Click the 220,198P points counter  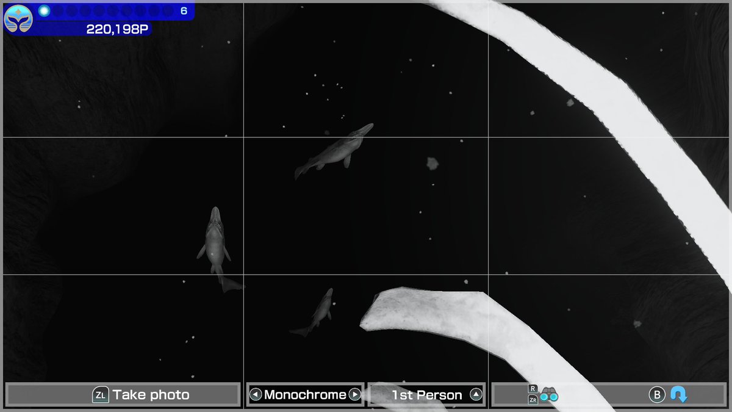118,29
